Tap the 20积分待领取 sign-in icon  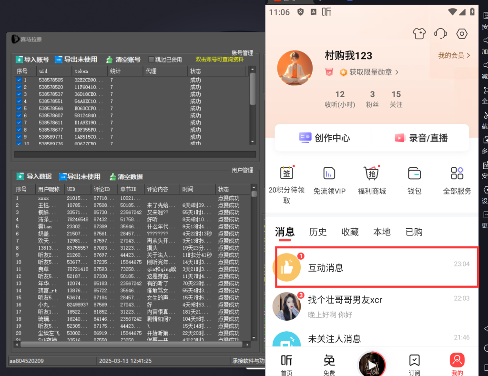pos(286,173)
